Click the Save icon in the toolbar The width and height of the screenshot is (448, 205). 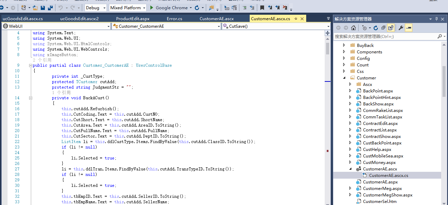43,8
